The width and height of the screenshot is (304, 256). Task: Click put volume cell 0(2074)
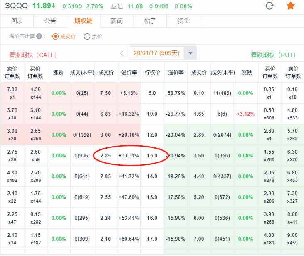tap(222, 135)
